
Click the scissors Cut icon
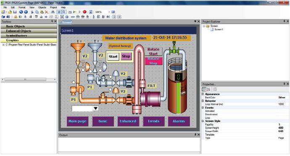(x=32, y=12)
